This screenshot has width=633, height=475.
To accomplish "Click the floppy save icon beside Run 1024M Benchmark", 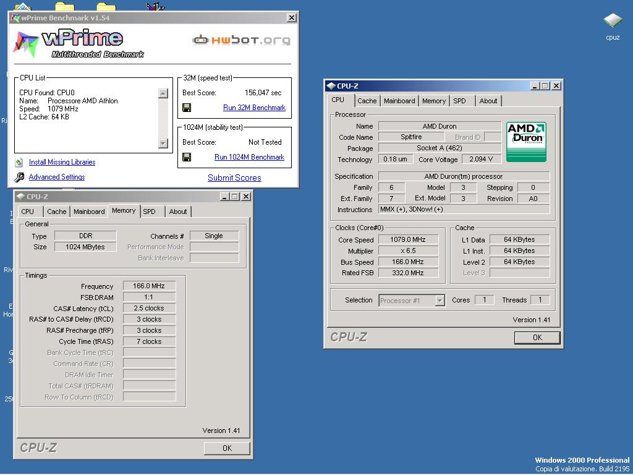I will (x=187, y=156).
